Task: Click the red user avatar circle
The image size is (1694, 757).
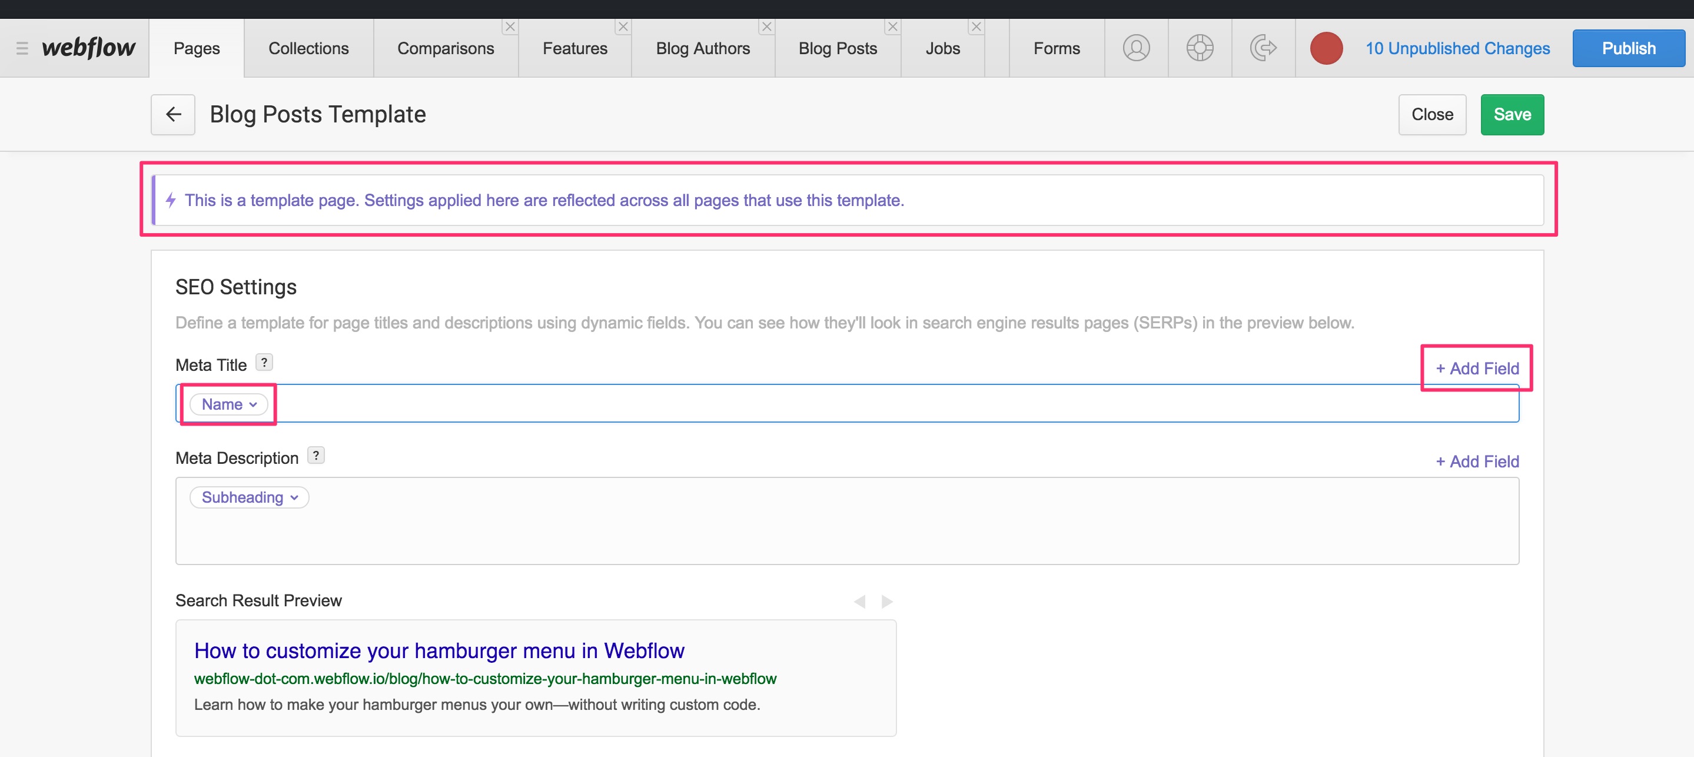Action: tap(1326, 48)
